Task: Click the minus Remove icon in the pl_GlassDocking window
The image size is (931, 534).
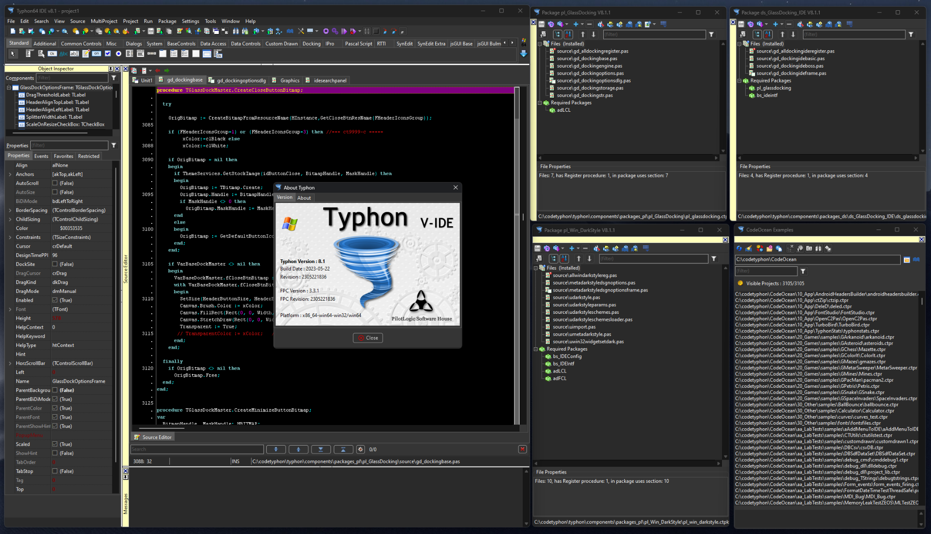Action: point(589,24)
